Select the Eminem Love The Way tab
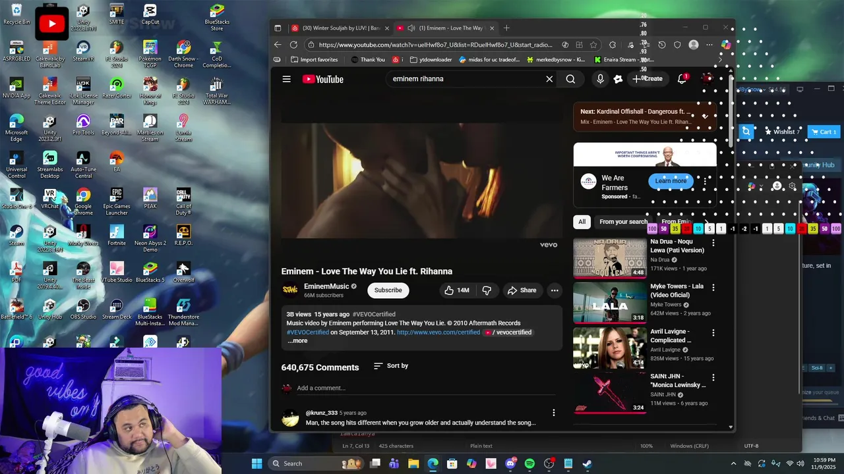 [x=445, y=28]
